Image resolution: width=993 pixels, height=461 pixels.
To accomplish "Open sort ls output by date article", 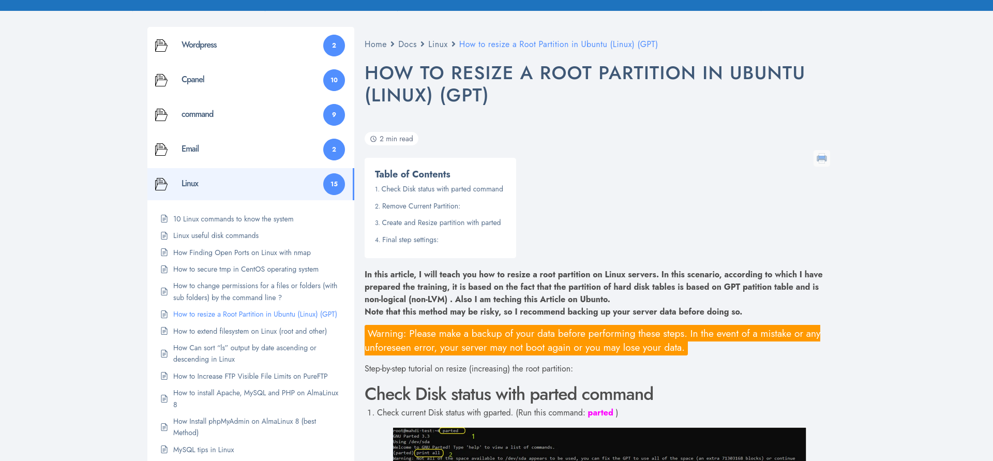I will [x=245, y=354].
